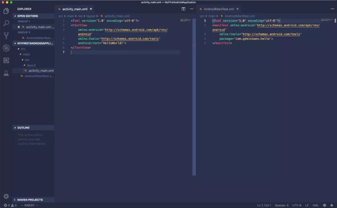
Task: Switch to the AndroidManifest.xml editor tab
Action: click(x=219, y=9)
